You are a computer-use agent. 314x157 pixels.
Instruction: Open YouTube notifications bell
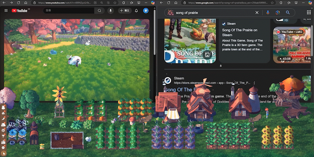click(x=136, y=10)
